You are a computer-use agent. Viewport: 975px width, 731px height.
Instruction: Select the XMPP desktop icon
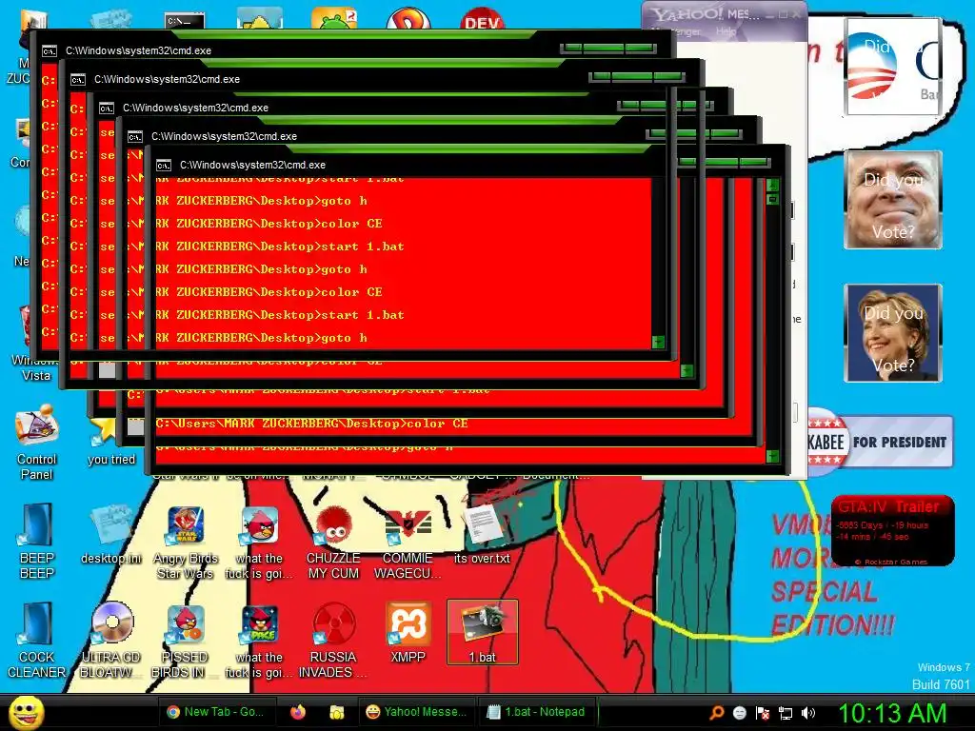(x=408, y=632)
